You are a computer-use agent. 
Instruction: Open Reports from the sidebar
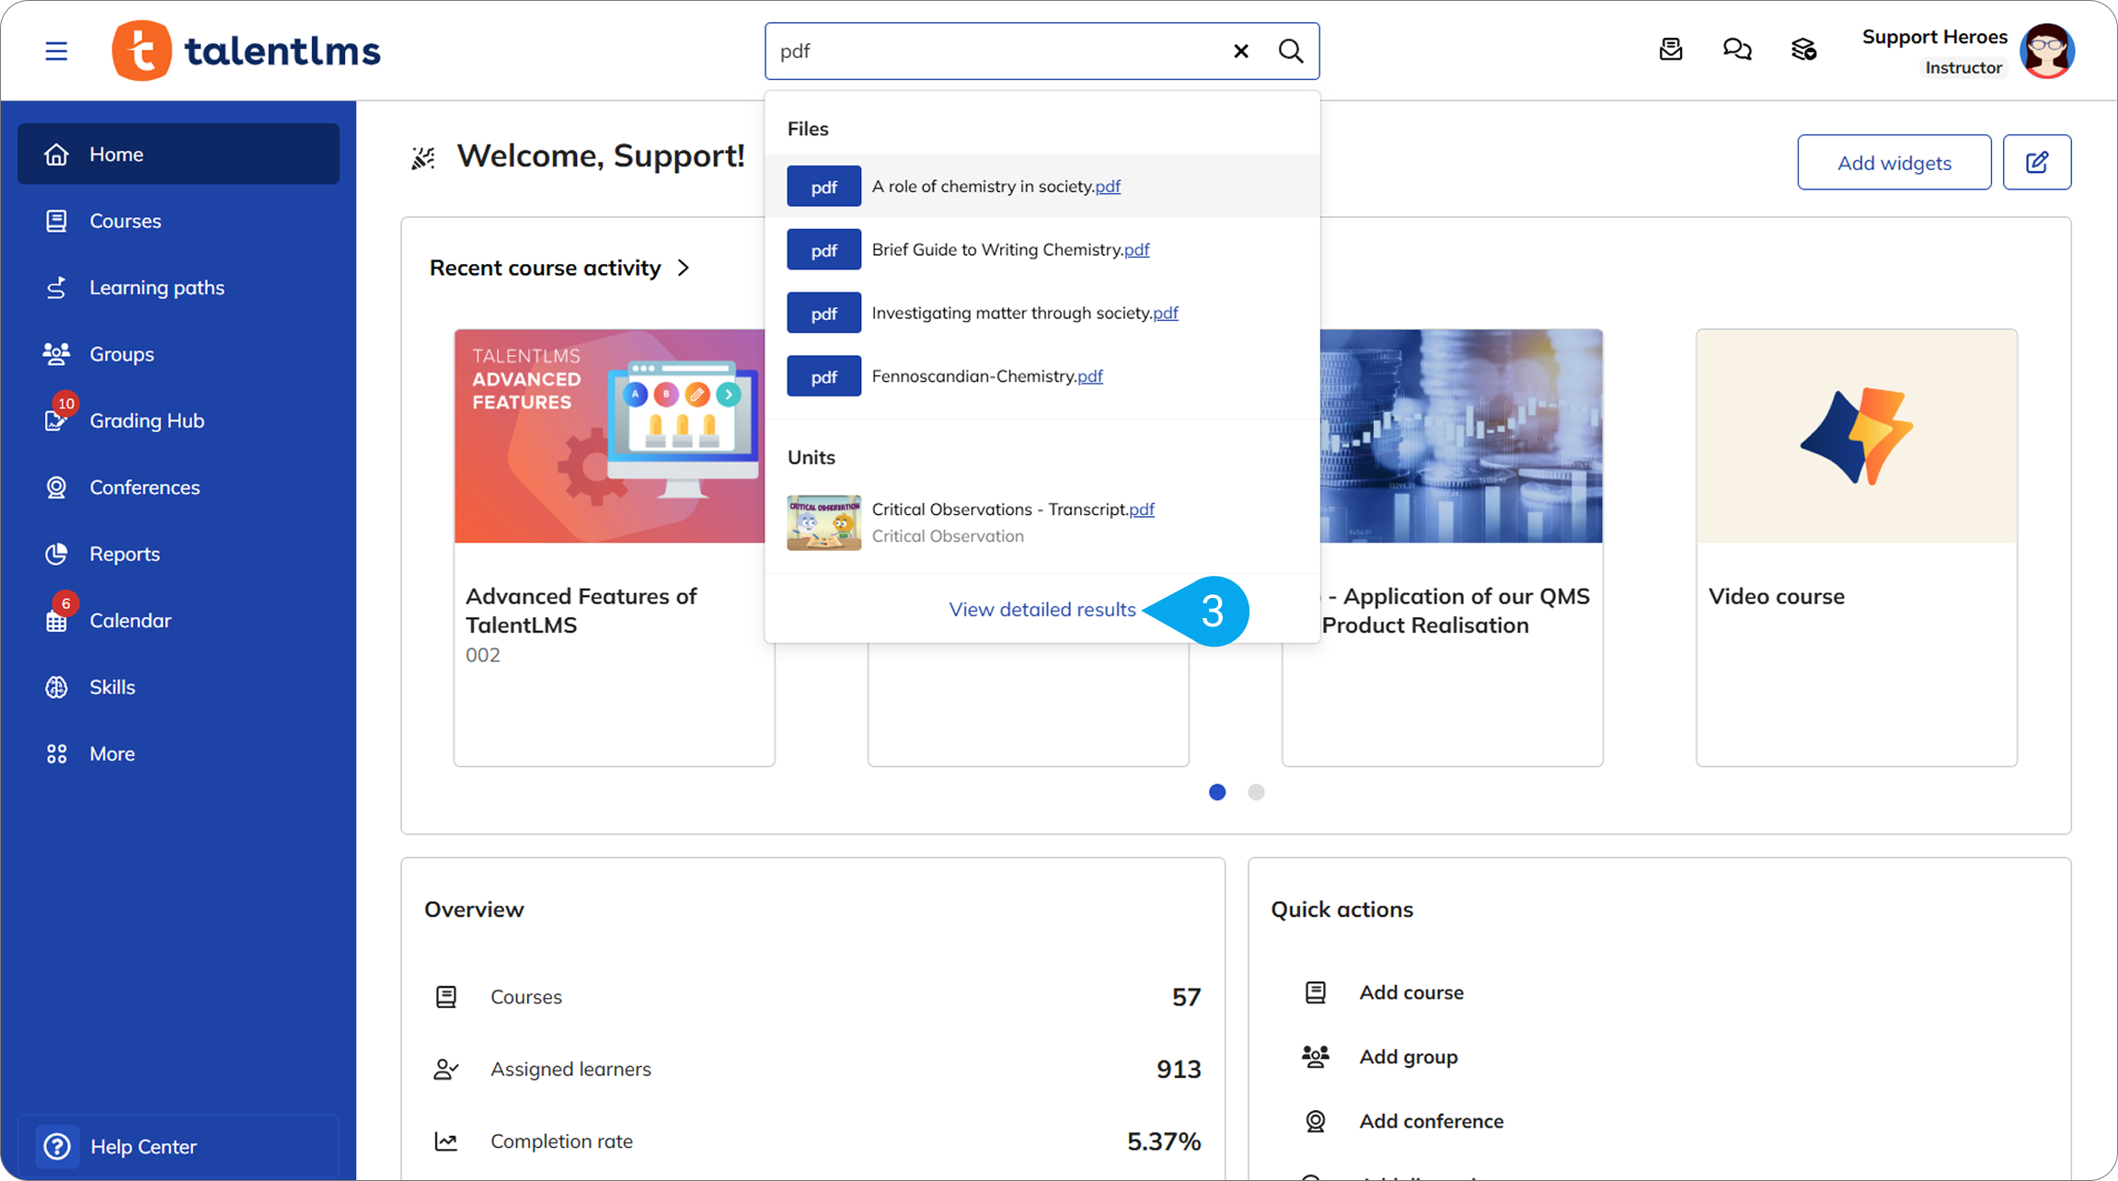(178, 554)
